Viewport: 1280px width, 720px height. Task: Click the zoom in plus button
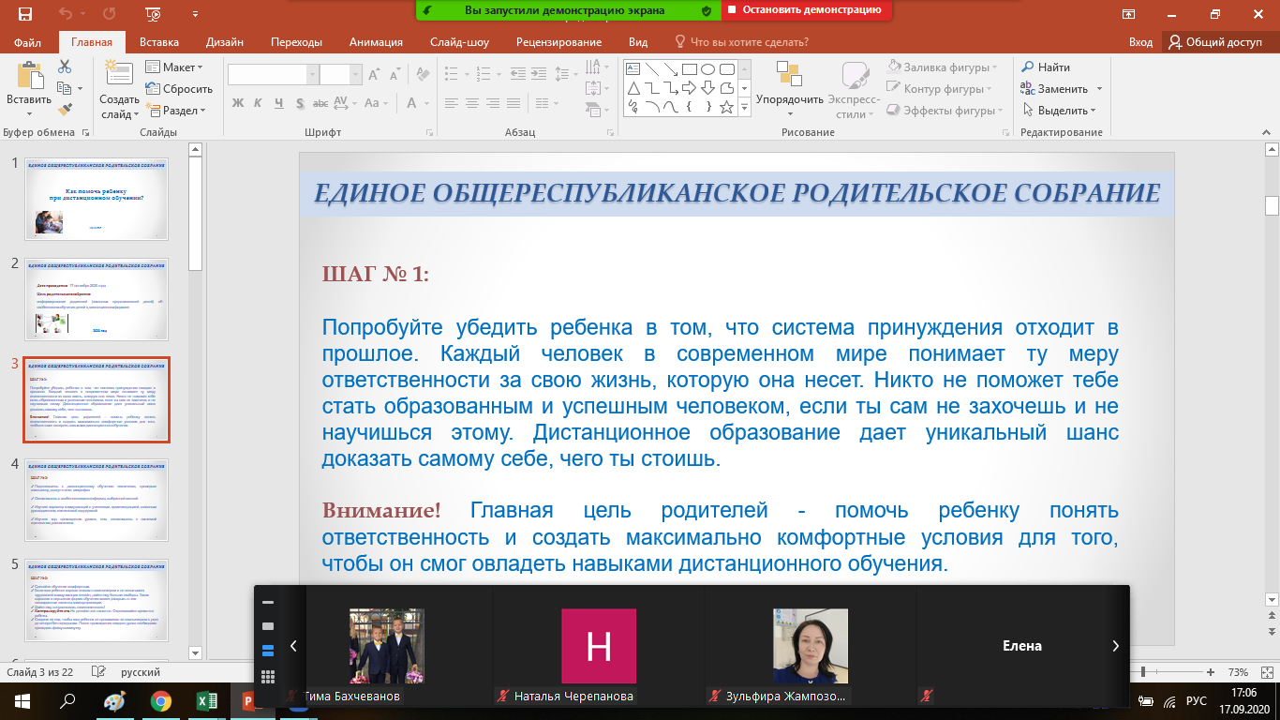pos(1213,672)
